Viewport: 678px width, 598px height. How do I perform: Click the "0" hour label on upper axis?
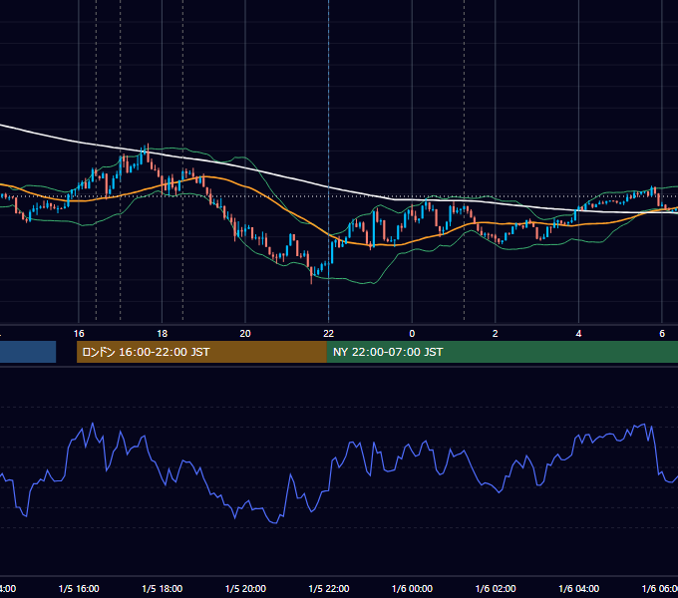click(x=412, y=333)
